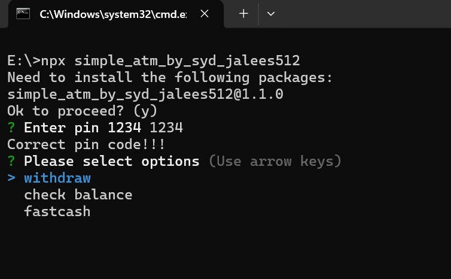451x279 pixels.
Task: Click the green question mark before Please select
Action: [x=11, y=161]
